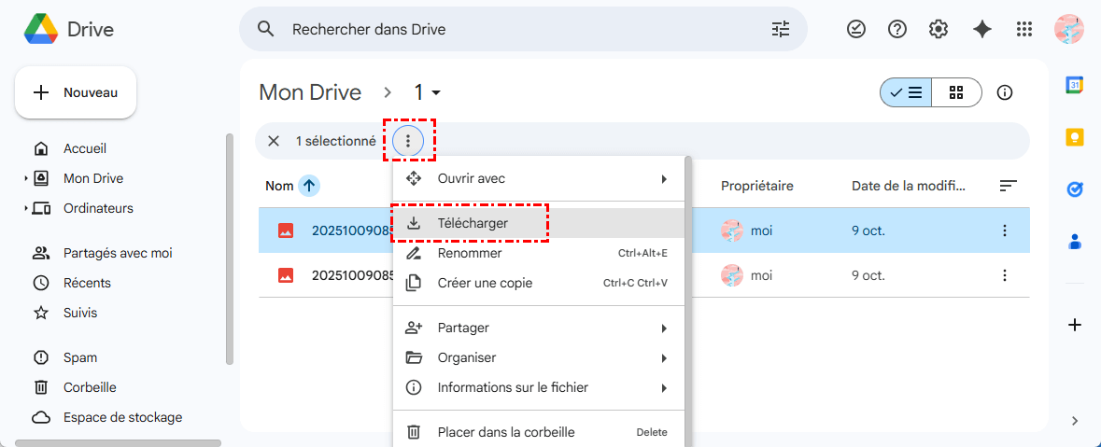1101x447 pixels.
Task: Expand the folder "1" dropdown
Action: click(428, 92)
